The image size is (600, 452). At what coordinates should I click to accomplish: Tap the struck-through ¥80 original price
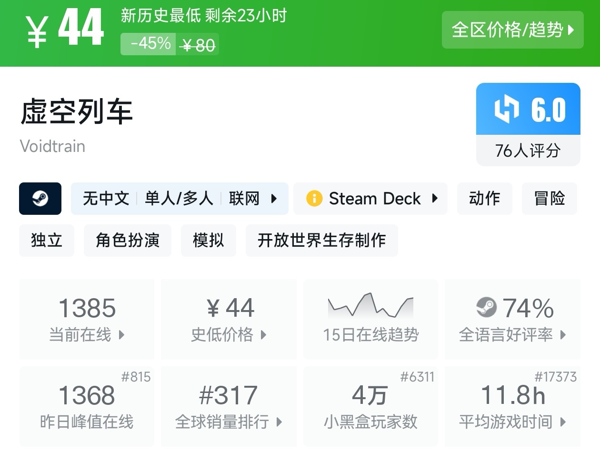click(198, 45)
